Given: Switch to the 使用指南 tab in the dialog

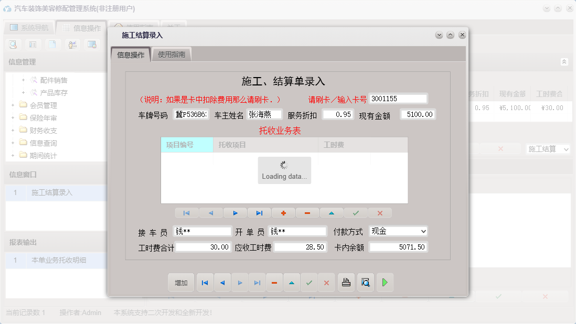Looking at the screenshot, I should pos(172,54).
